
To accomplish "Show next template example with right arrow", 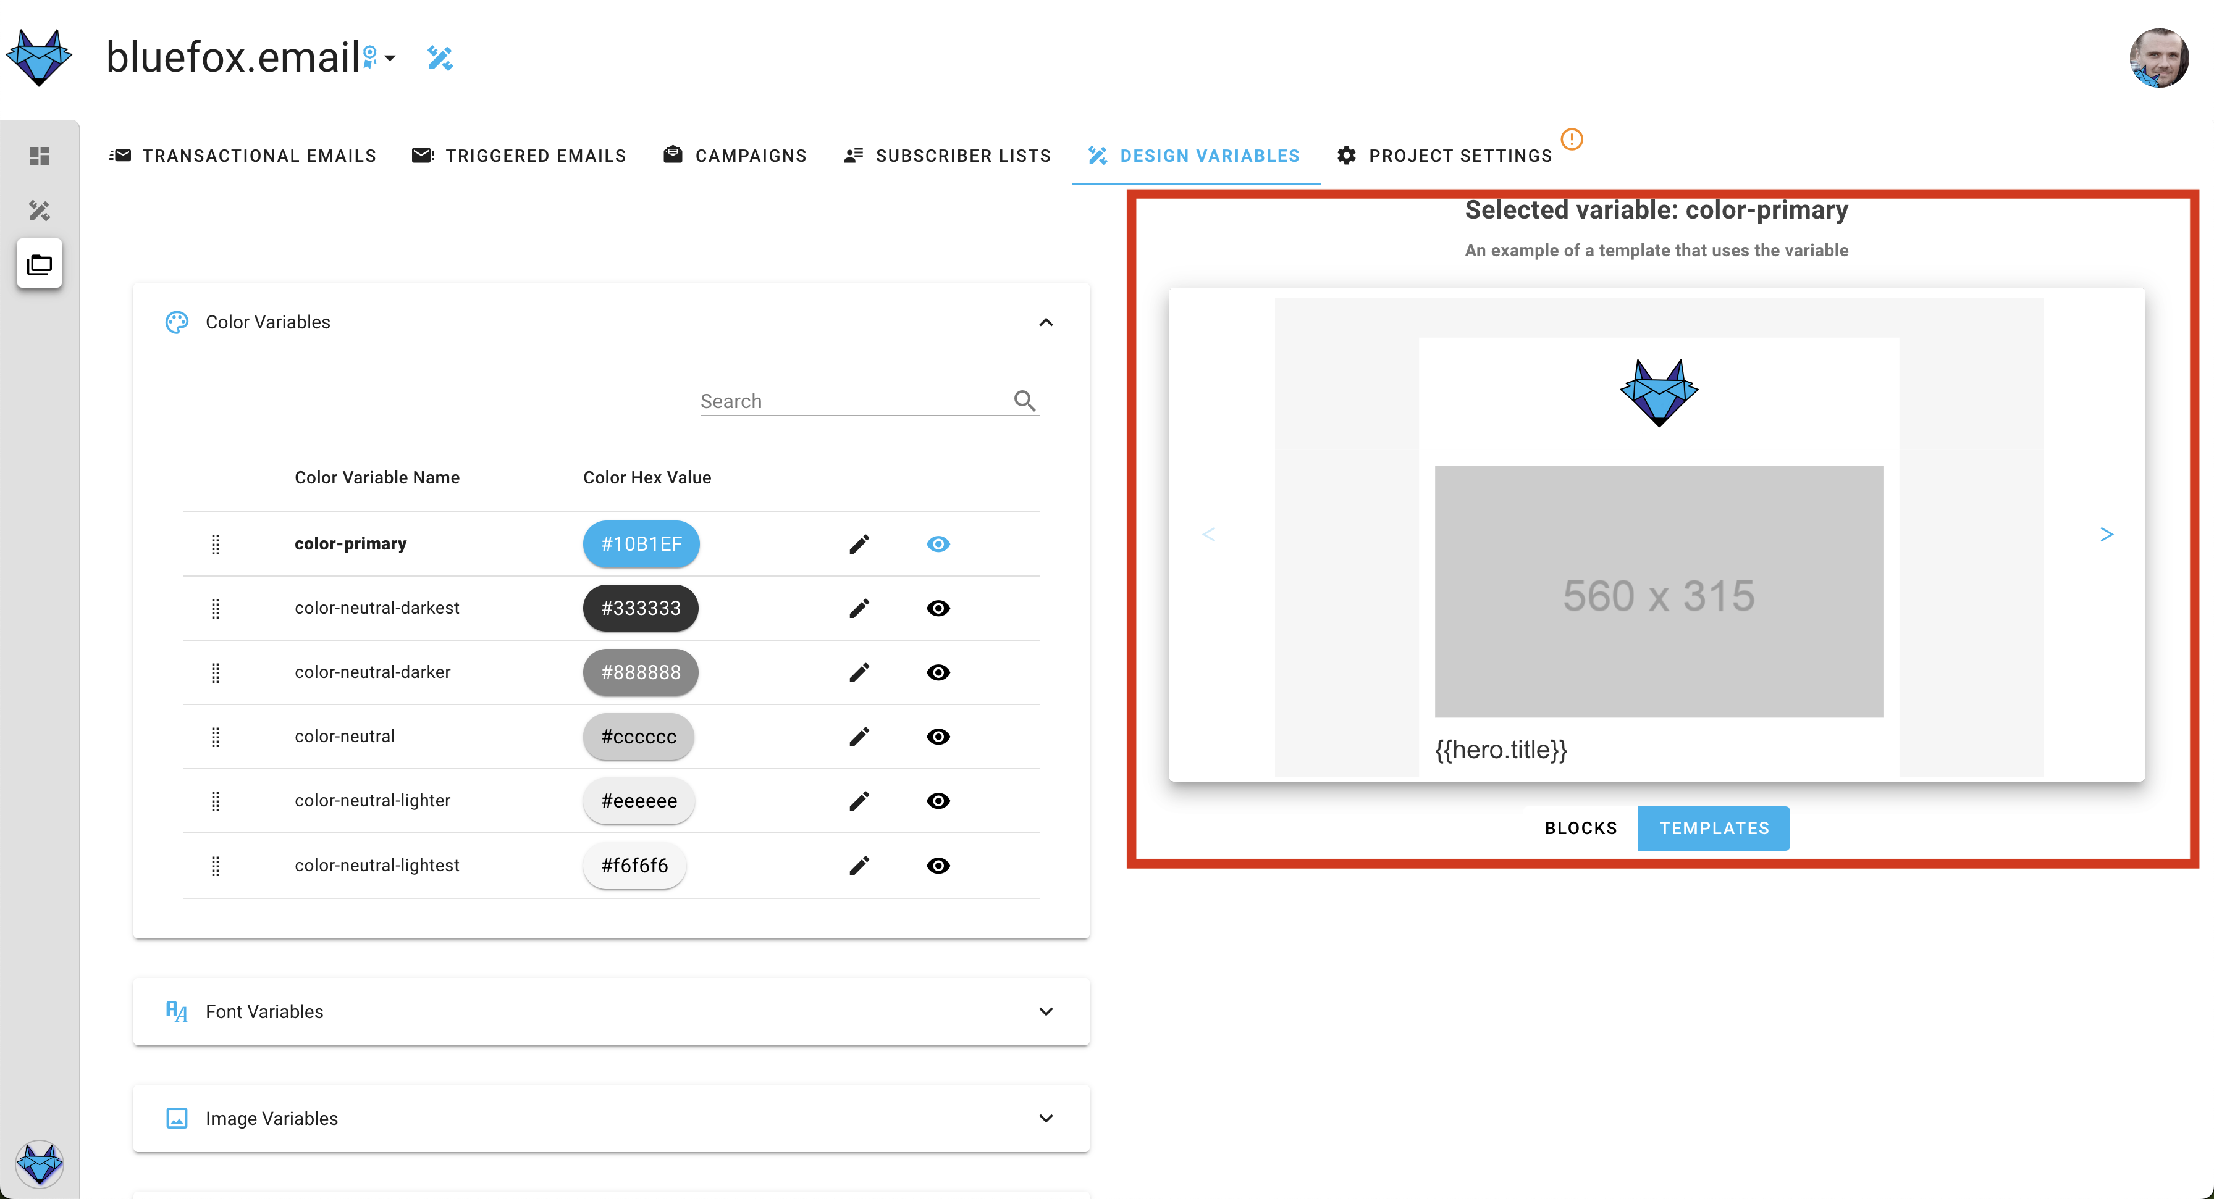I will pyautogui.click(x=2107, y=534).
